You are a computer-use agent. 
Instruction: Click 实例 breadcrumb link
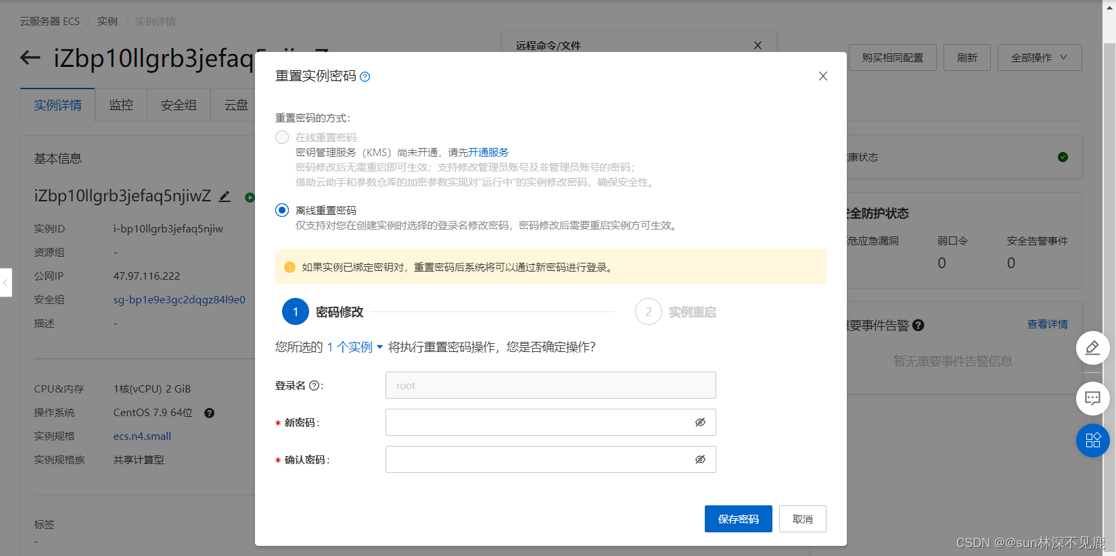pos(107,22)
